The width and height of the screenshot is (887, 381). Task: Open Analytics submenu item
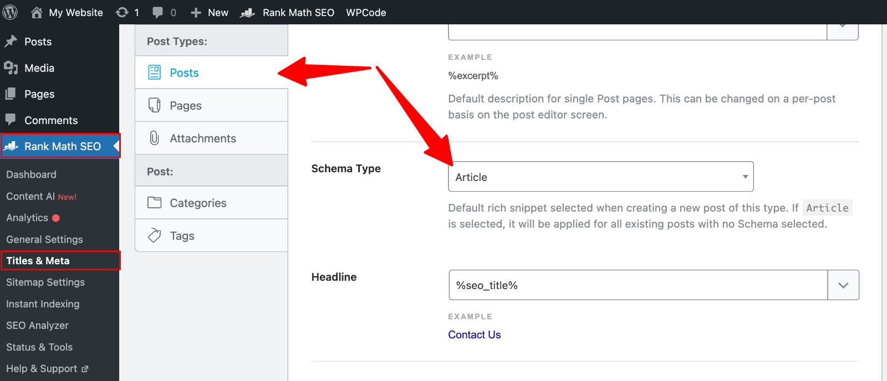coord(27,218)
